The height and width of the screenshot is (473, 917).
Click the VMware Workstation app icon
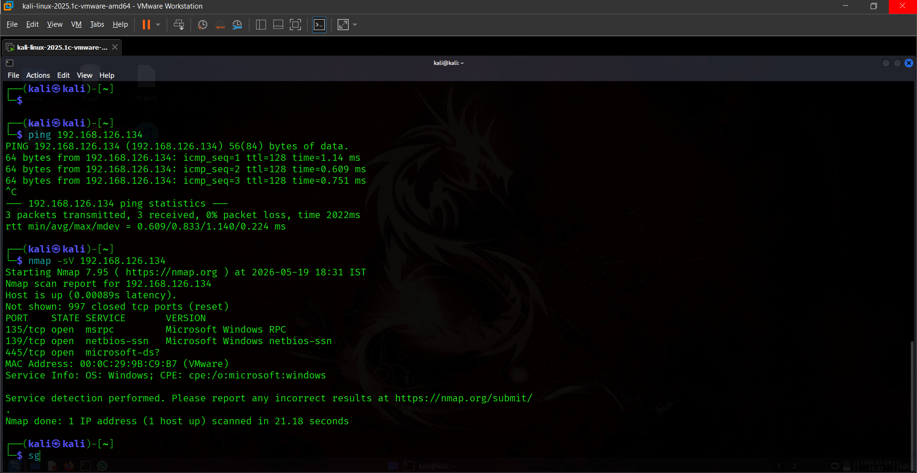[x=9, y=6]
